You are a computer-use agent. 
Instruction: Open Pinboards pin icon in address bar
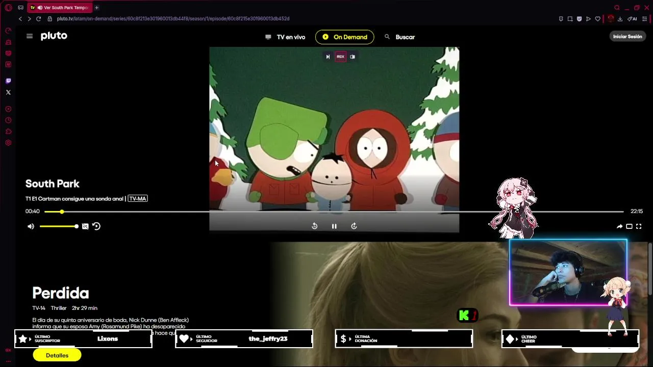pyautogui.click(x=561, y=19)
